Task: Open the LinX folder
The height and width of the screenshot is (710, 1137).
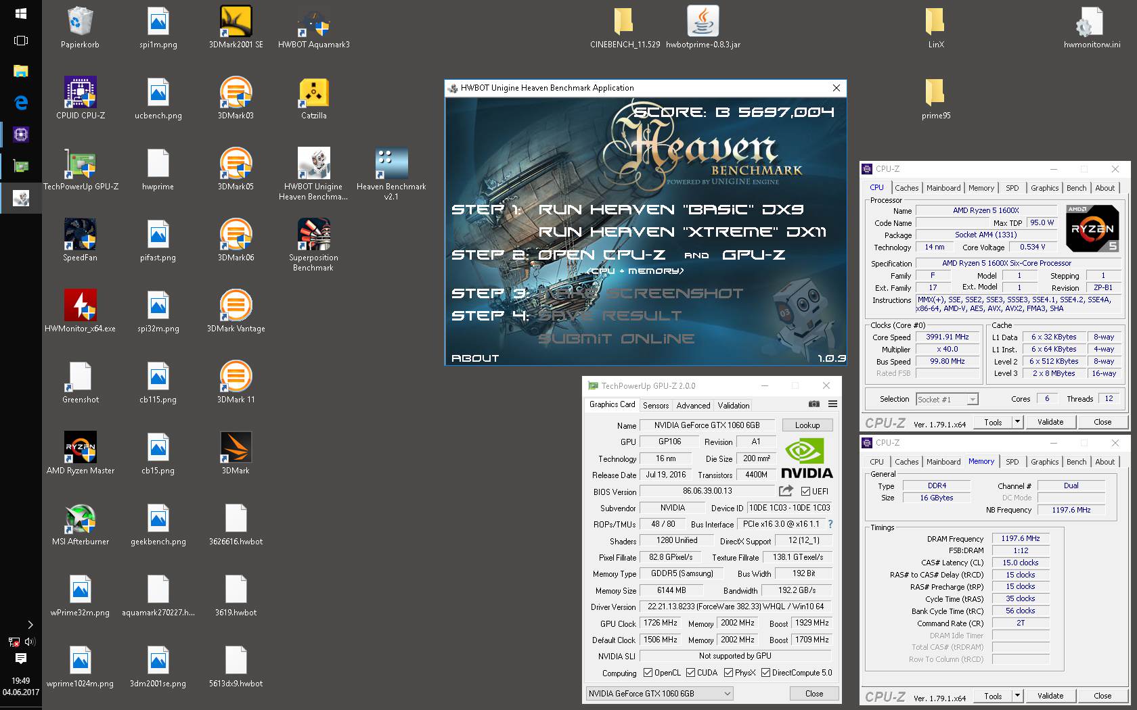Action: click(x=936, y=27)
